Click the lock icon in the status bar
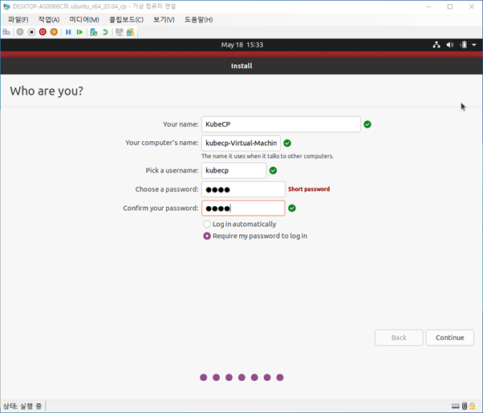 473,406
